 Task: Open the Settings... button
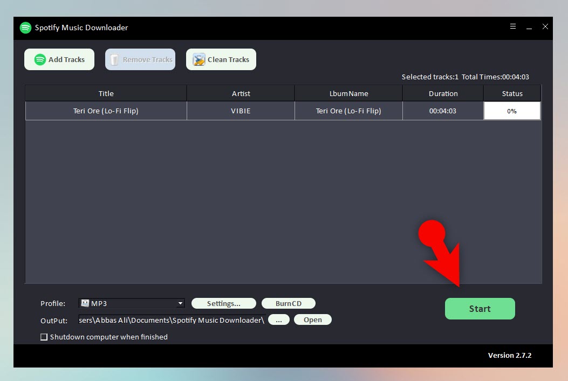click(x=223, y=303)
